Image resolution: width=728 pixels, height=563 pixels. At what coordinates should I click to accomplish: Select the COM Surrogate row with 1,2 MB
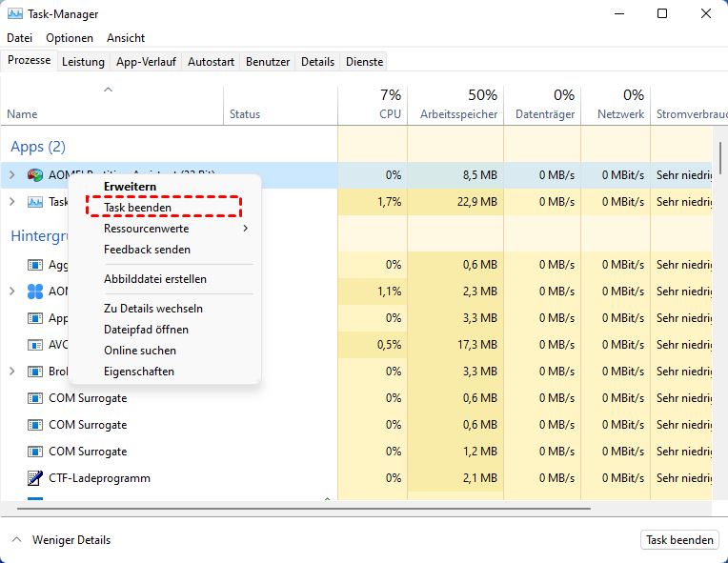pyautogui.click(x=355, y=452)
